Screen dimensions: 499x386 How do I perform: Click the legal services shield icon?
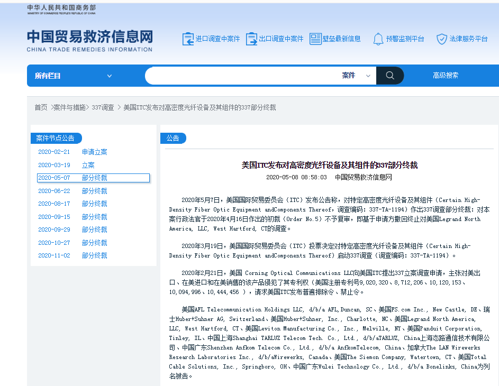(x=442, y=39)
